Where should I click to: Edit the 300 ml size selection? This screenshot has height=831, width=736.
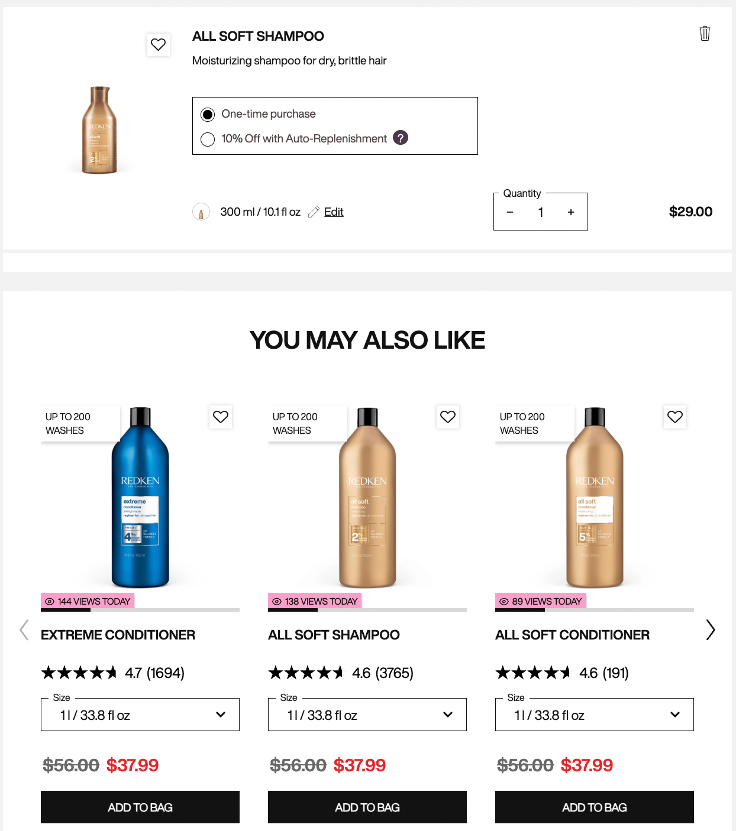(334, 212)
